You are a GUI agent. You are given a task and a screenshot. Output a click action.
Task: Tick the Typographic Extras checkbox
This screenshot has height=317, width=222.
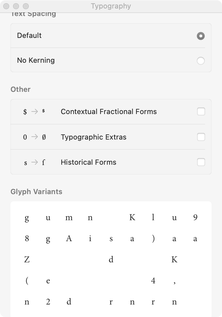coord(201,137)
